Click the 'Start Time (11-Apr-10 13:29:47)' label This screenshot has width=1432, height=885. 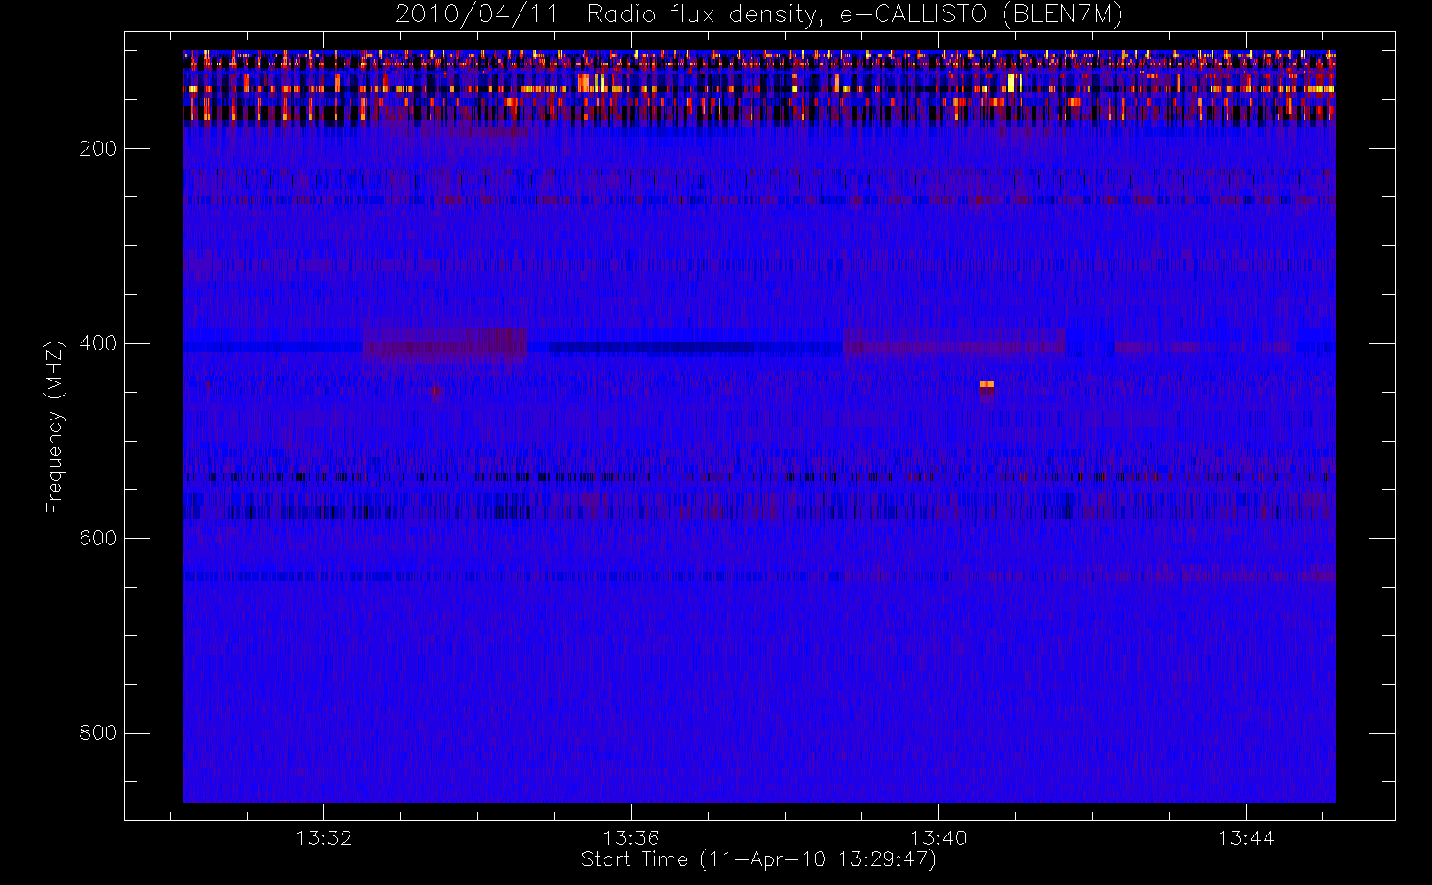(x=758, y=859)
